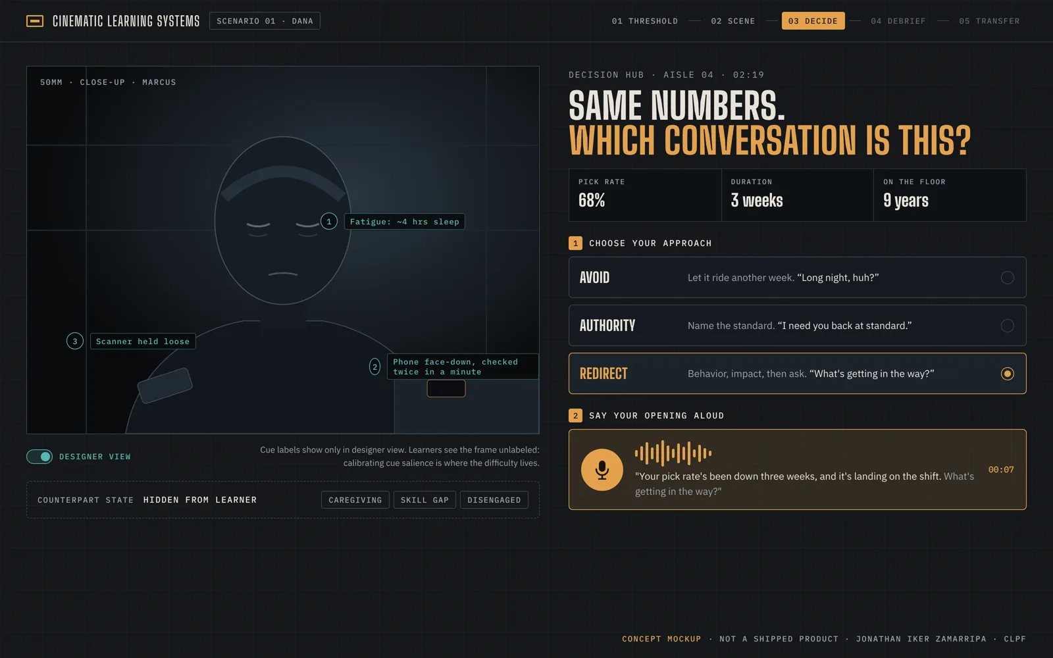Click the Designer View label

tap(95, 457)
